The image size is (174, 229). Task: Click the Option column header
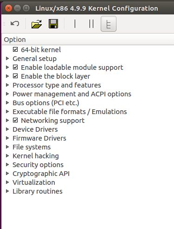[88, 40]
